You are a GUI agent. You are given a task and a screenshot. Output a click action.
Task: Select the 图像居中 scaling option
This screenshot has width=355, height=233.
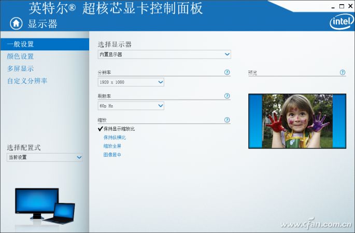pyautogui.click(x=112, y=155)
